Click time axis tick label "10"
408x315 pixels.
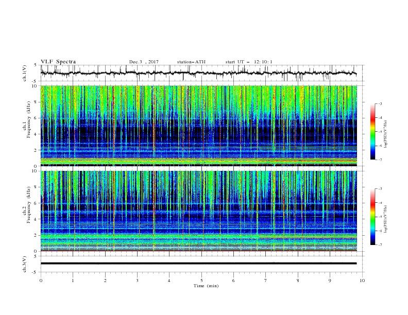[x=362, y=281]
